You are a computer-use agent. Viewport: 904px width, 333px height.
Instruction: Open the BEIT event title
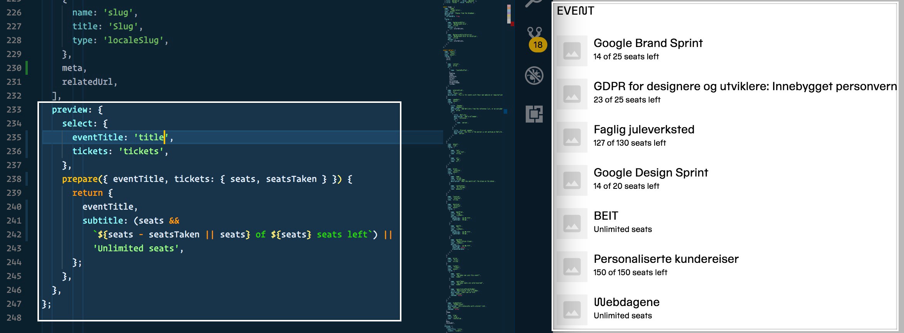click(606, 216)
